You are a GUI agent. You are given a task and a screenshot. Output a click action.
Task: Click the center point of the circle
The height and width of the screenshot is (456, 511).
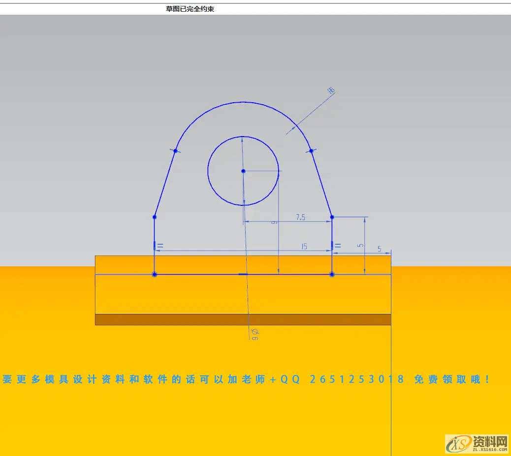click(243, 171)
